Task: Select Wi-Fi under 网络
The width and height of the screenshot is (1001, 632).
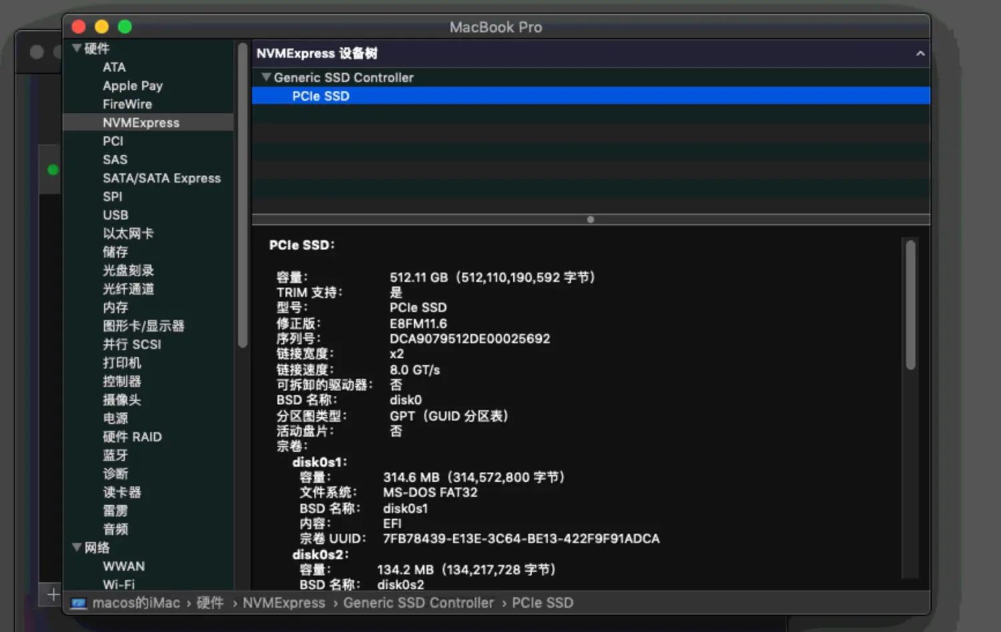Action: tap(119, 584)
